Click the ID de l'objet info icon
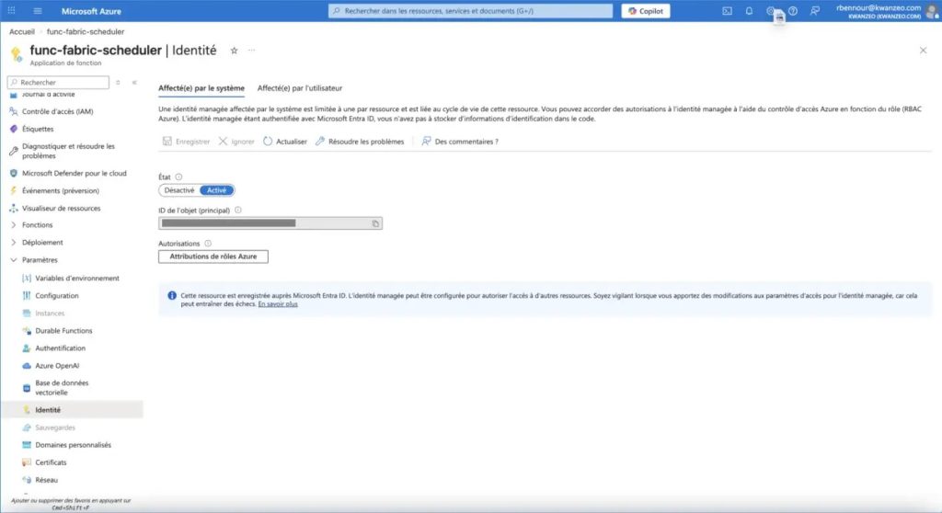942x513 pixels. 238,210
